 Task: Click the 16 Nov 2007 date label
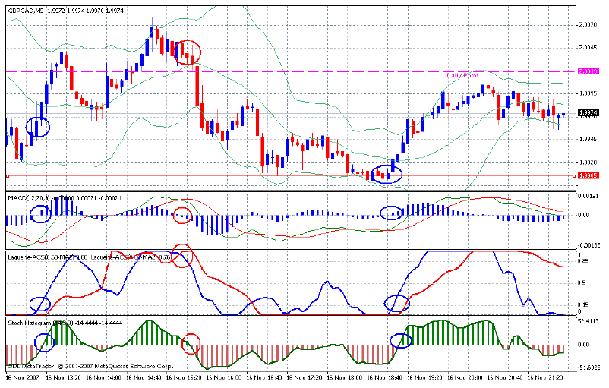pyautogui.click(x=23, y=377)
